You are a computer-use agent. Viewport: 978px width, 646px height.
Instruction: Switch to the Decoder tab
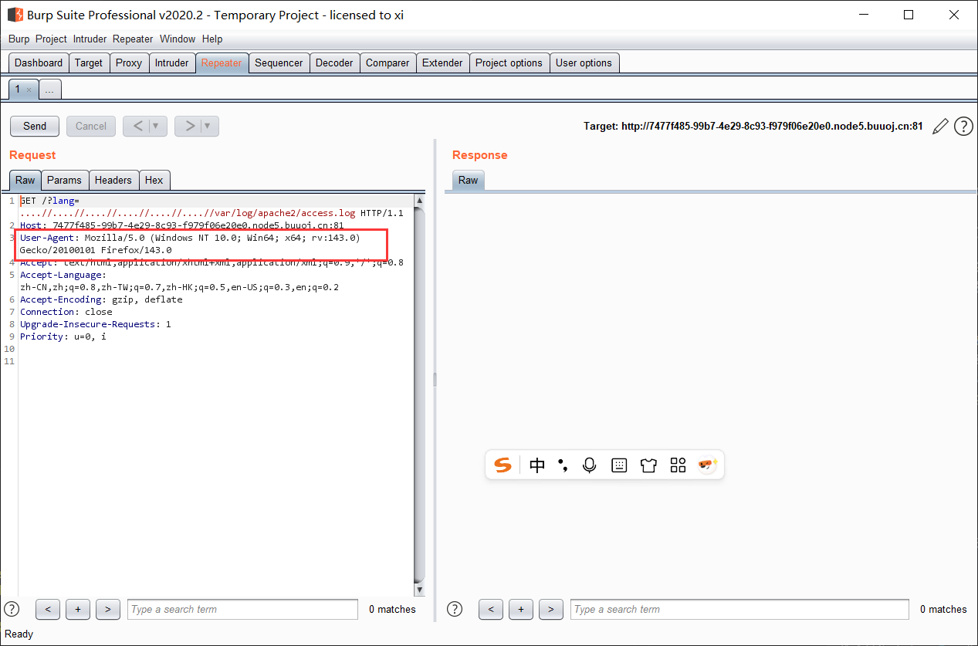coord(334,63)
